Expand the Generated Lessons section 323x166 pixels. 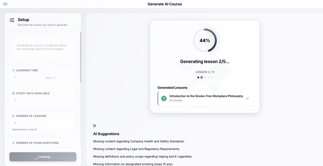(172, 88)
